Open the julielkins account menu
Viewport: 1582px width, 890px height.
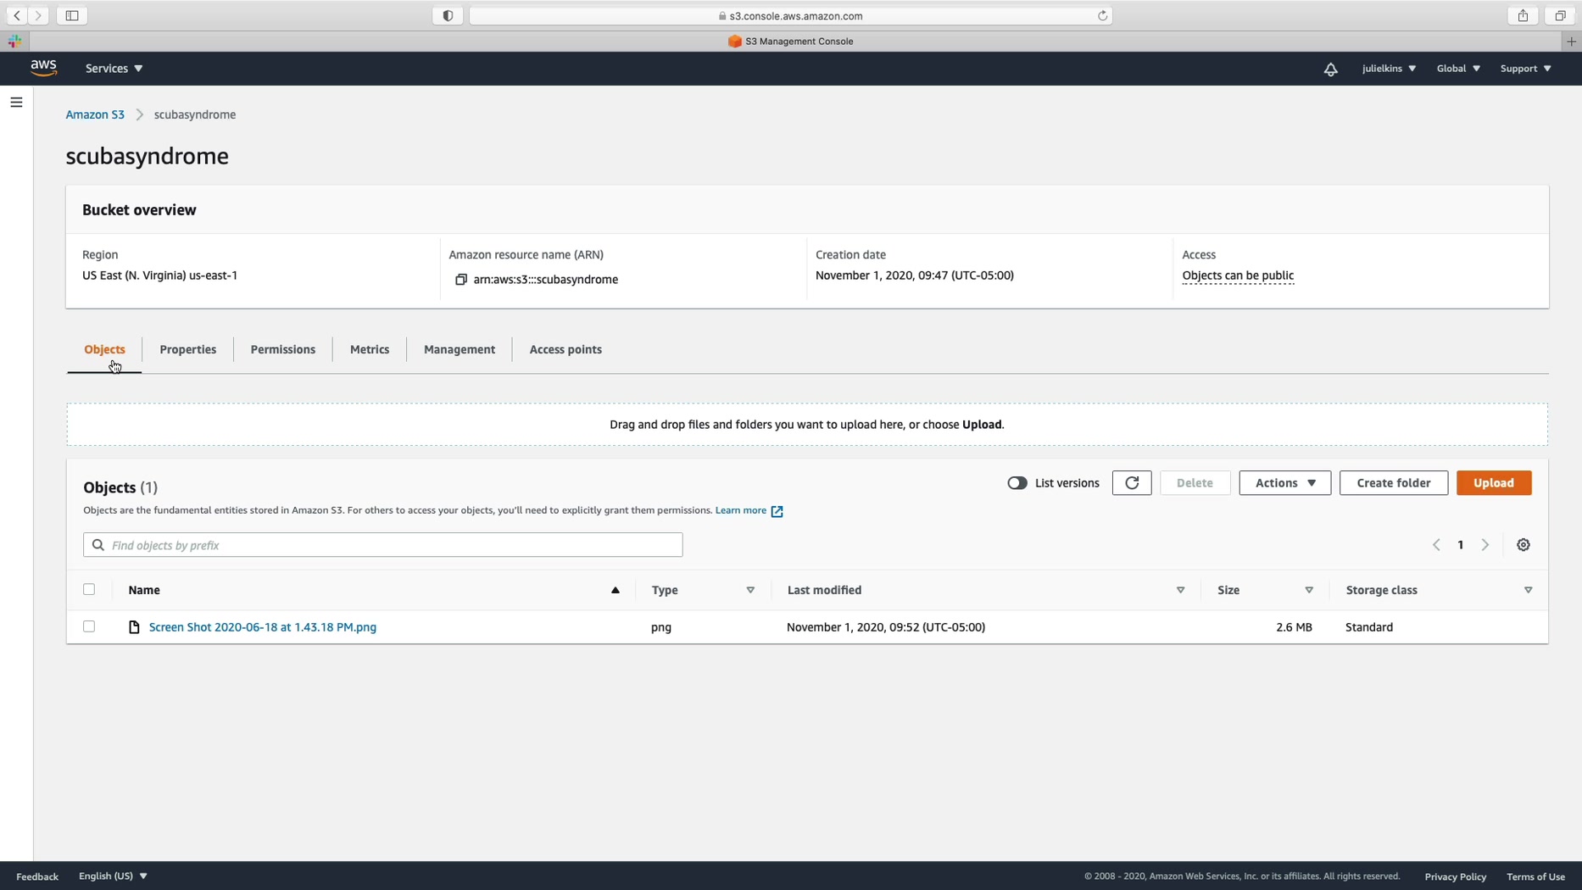click(1389, 69)
